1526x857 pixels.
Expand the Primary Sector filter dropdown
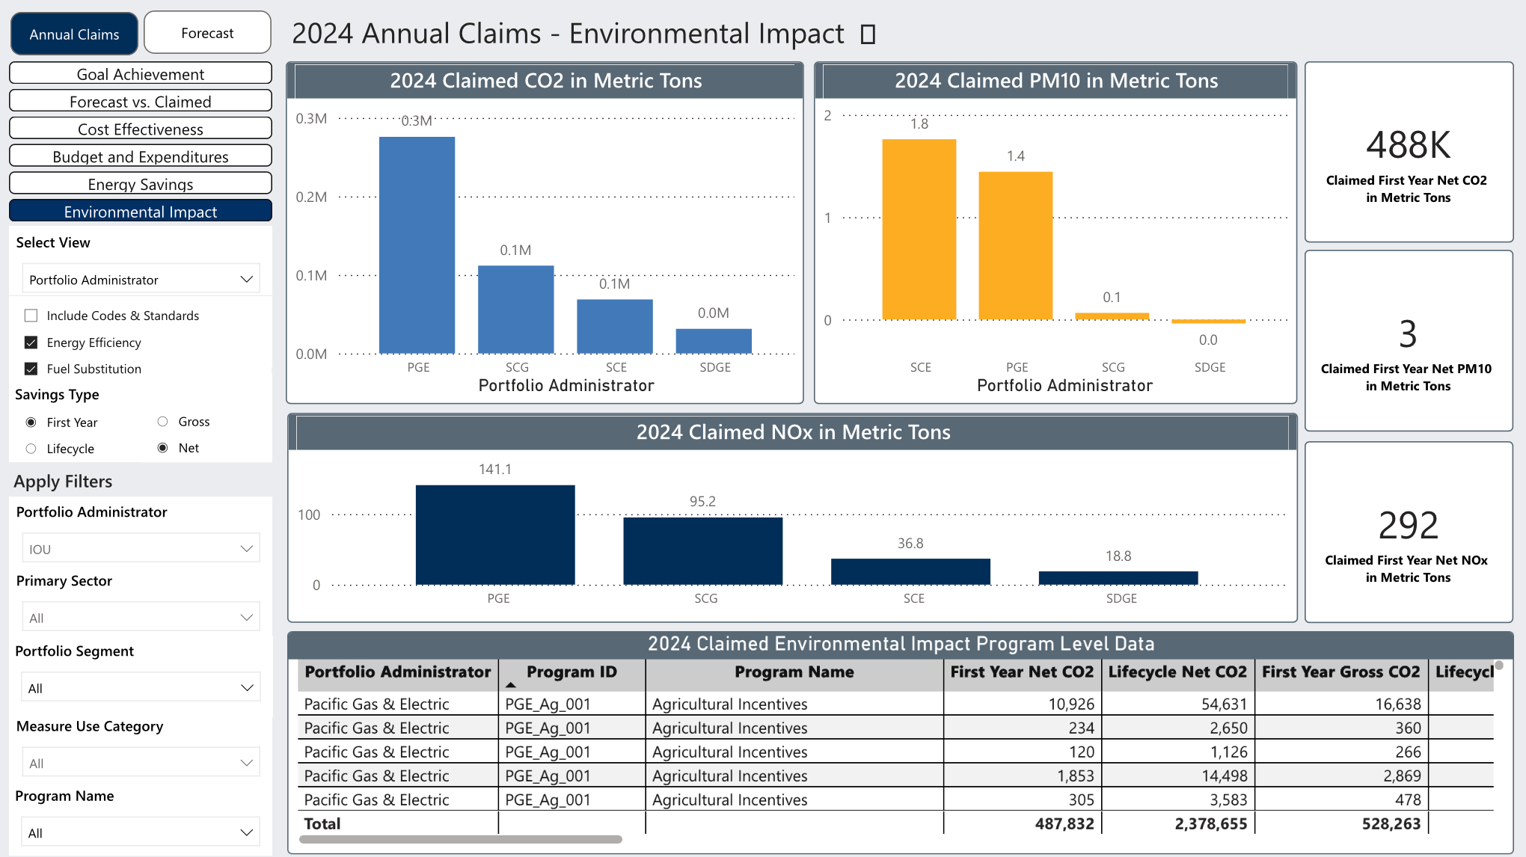click(141, 617)
